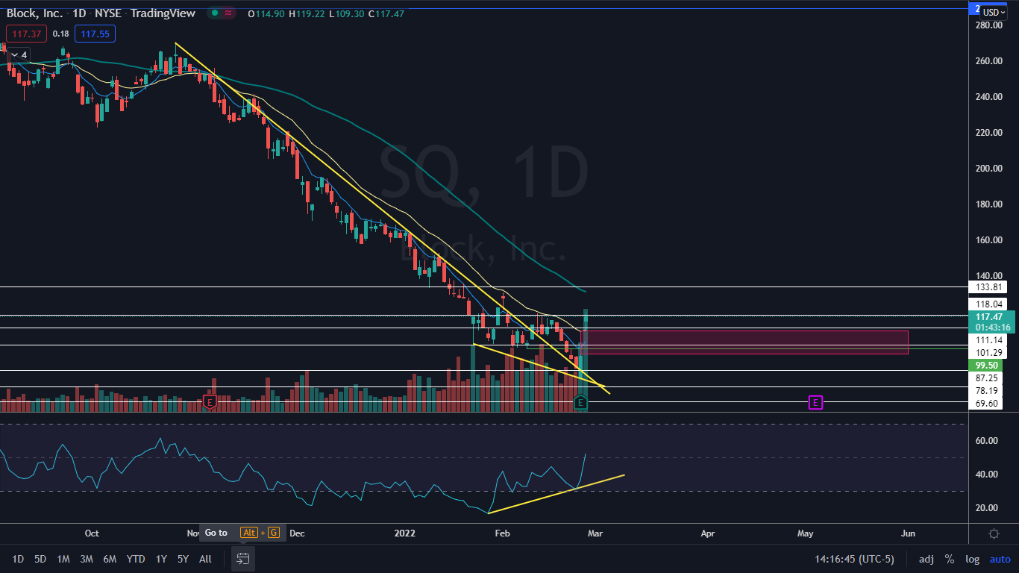Select the 6M date range
The width and height of the screenshot is (1019, 573).
tap(110, 559)
